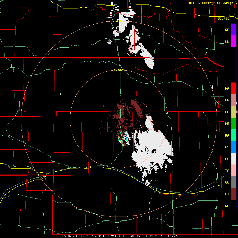Click the HR legend label
This screenshot has height=238, width=238.
pyautogui.click(x=227, y=124)
